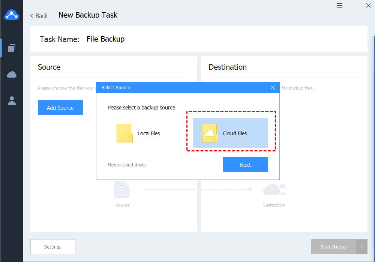This screenshot has width=375, height=262.
Task: Go back using the Back link
Action: [x=39, y=16]
